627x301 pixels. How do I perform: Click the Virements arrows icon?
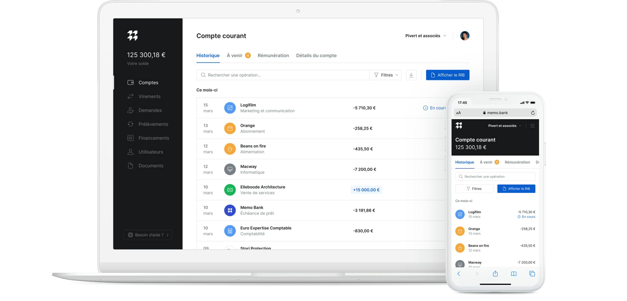coord(130,96)
